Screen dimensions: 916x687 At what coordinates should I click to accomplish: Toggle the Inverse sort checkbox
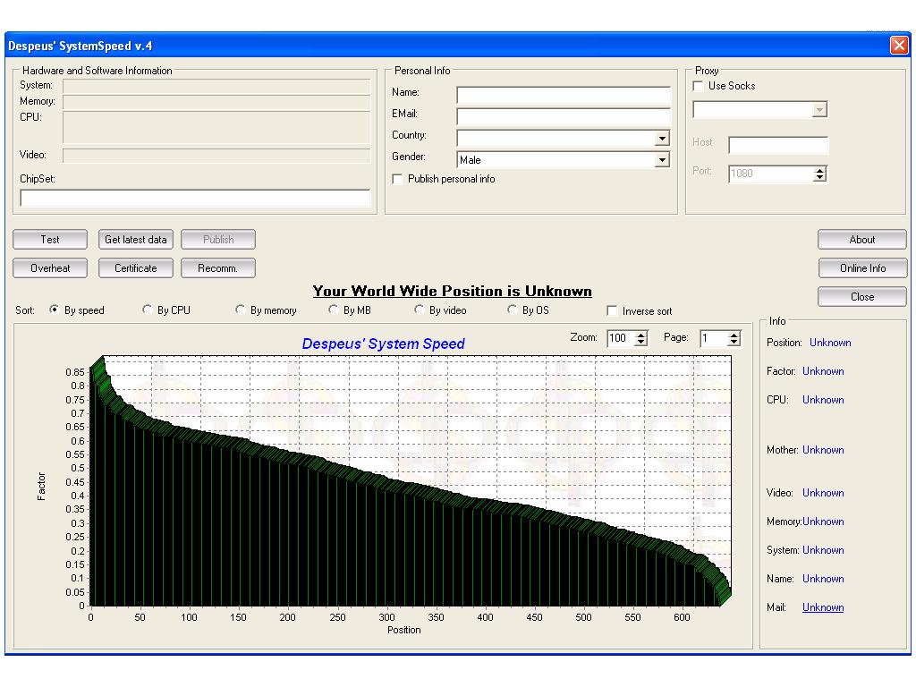coord(612,311)
